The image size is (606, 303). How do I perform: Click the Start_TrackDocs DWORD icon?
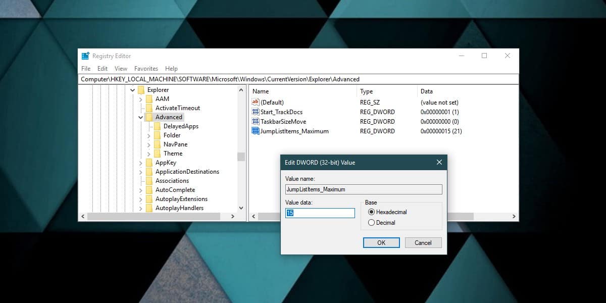tap(256, 112)
